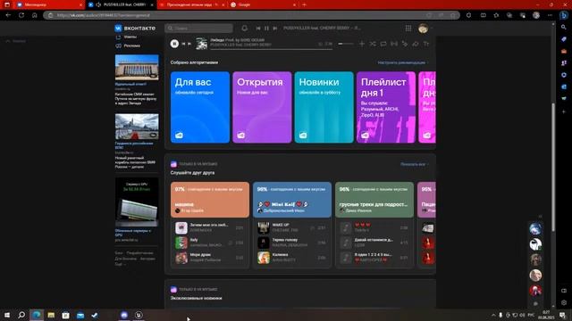The height and width of the screenshot is (321, 572).
Task: Go to browser home page
Action: (34, 15)
